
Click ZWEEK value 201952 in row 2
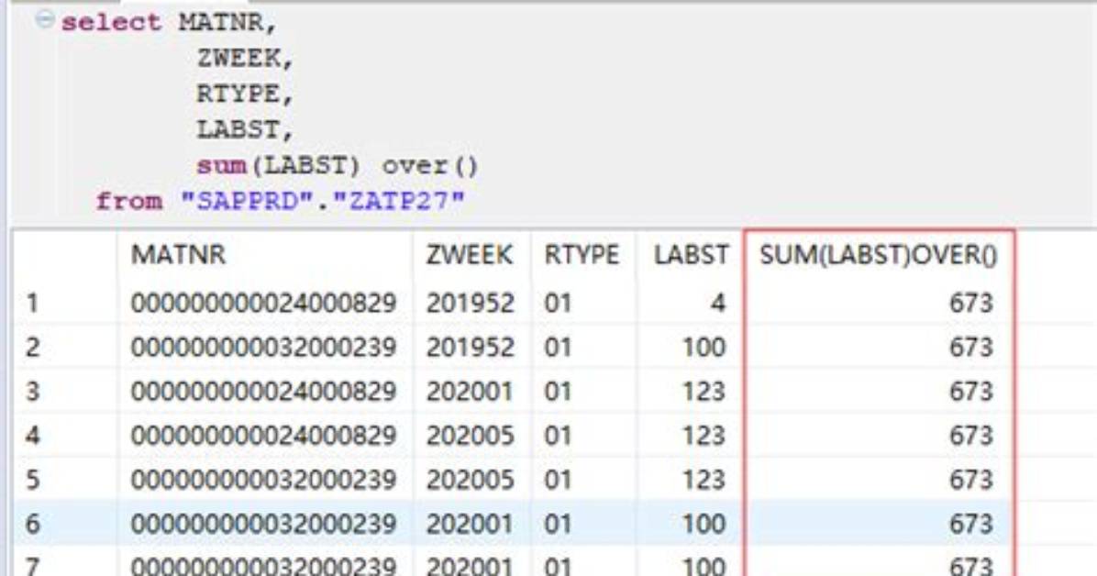point(471,347)
